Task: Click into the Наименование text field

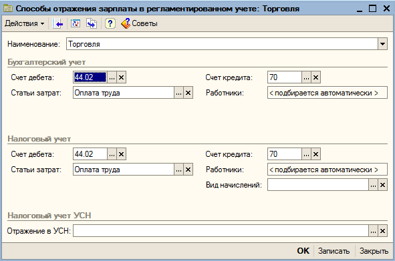Action: (x=222, y=44)
